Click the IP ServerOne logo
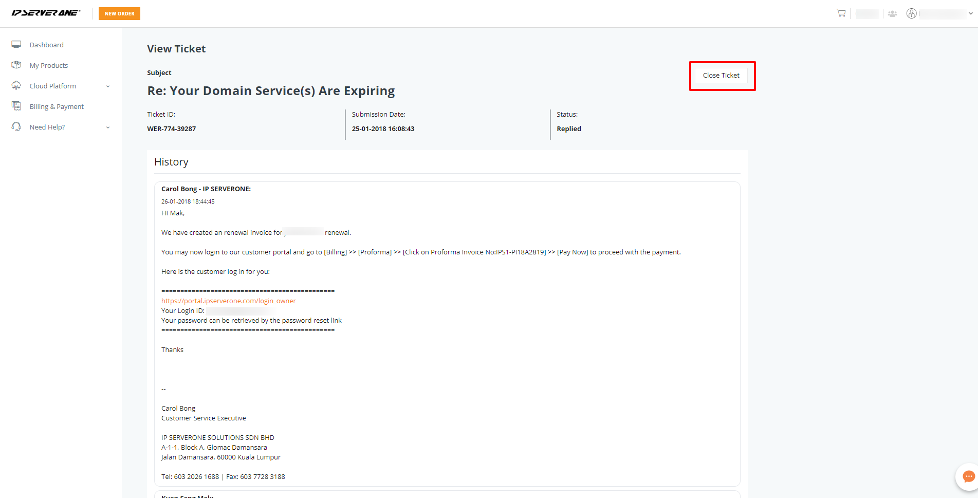This screenshot has height=498, width=978. 46,13
